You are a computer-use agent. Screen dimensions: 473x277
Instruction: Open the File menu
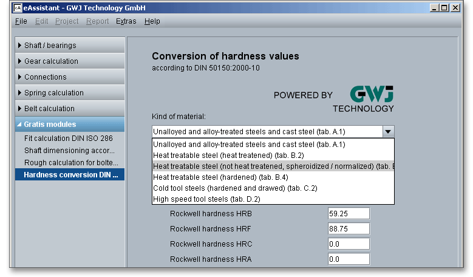[x=21, y=21]
